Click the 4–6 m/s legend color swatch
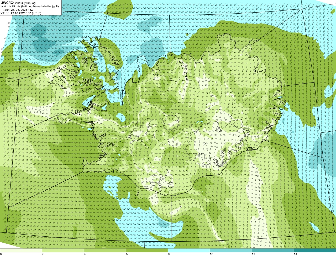336x256 pixels. (105, 250)
